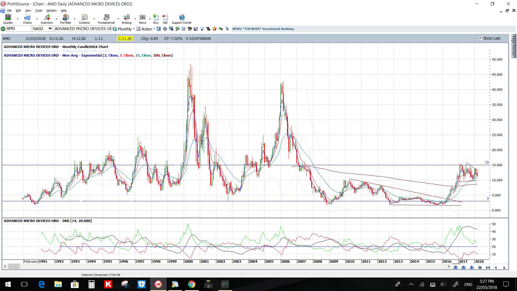
Task: Open Chrome from the taskbar
Action: click(191, 284)
